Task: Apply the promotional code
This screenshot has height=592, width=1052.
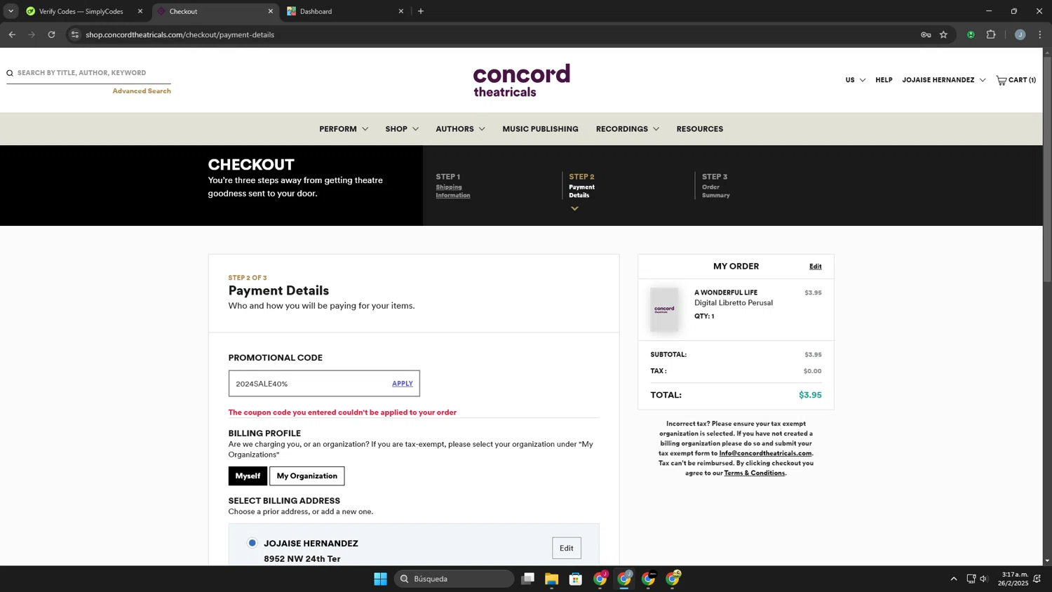Action: pyautogui.click(x=402, y=384)
